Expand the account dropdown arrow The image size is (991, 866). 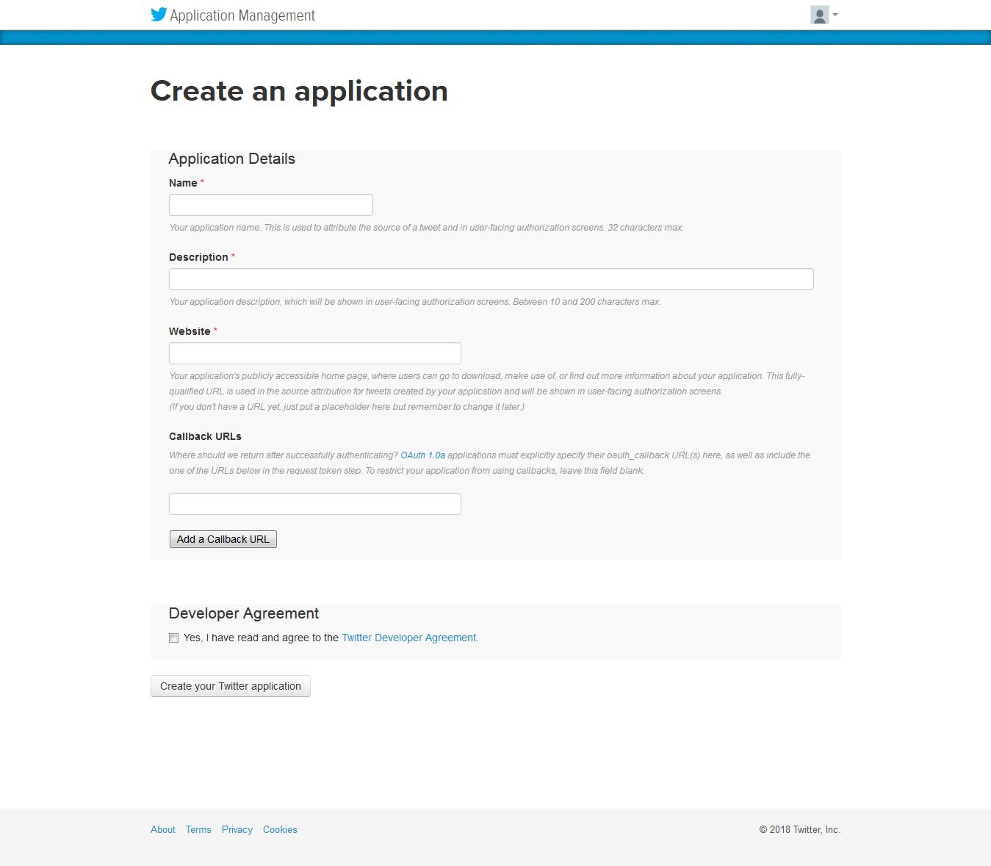tap(835, 15)
